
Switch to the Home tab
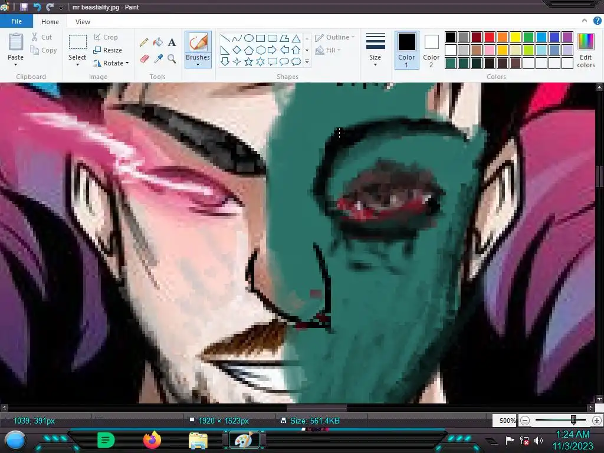point(50,22)
